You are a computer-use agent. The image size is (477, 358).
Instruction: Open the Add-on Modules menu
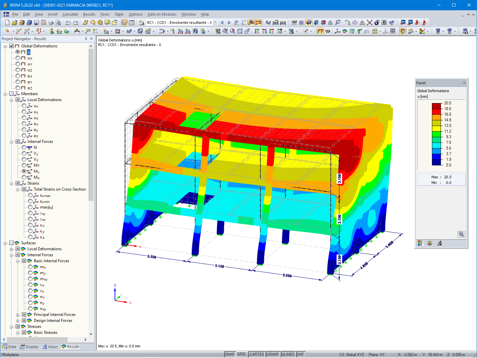(162, 14)
